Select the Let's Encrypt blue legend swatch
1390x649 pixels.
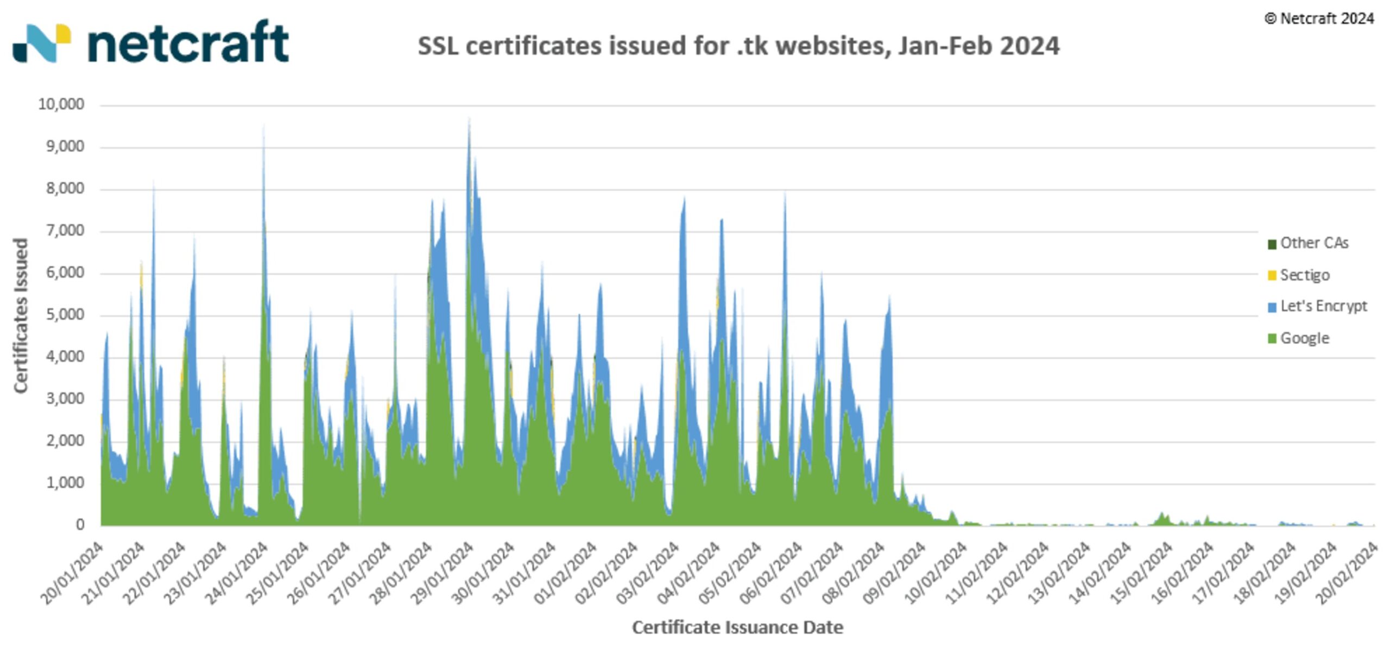(1272, 307)
